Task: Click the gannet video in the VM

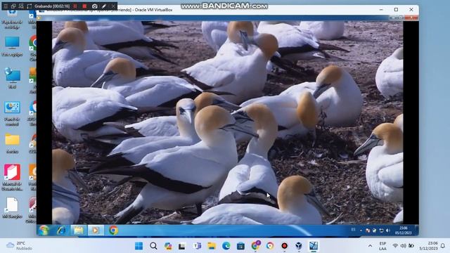Action: [x=227, y=122]
